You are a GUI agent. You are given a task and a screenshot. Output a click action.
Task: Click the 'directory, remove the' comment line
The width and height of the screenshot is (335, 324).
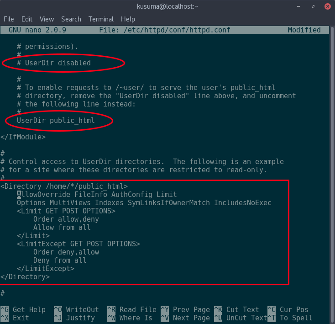(157, 96)
